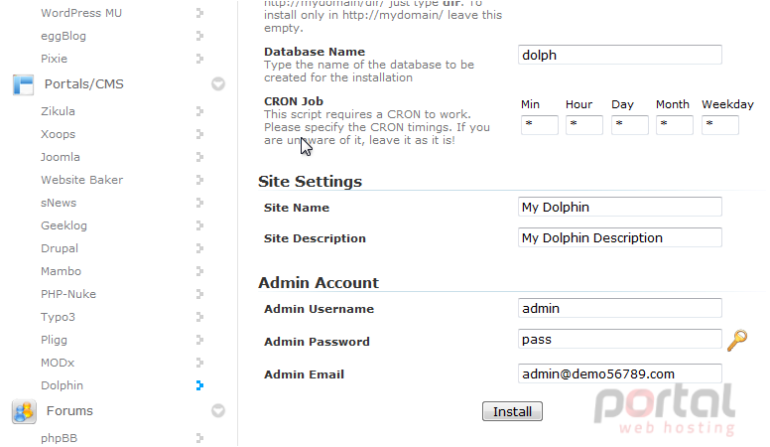
Task: Click the arrow icon next to PHP-Nuke
Action: (x=199, y=294)
